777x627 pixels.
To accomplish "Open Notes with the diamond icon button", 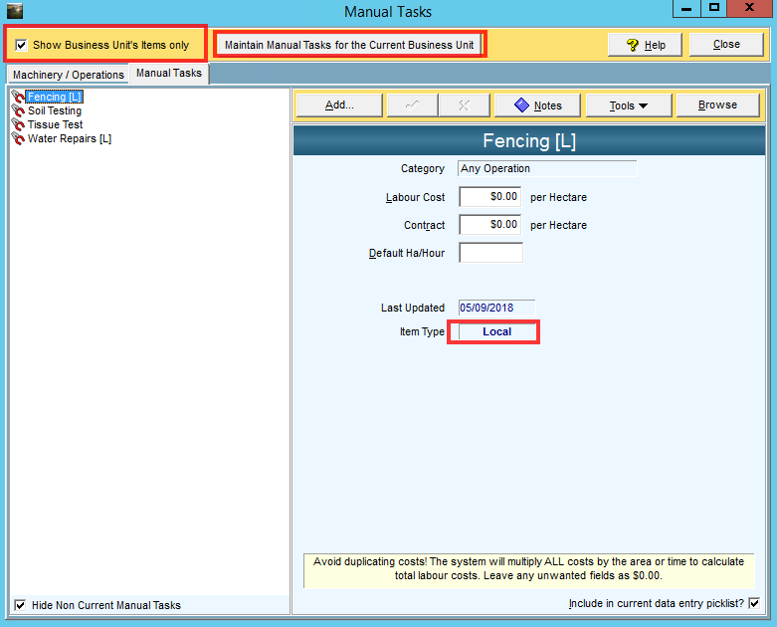I will click(537, 105).
